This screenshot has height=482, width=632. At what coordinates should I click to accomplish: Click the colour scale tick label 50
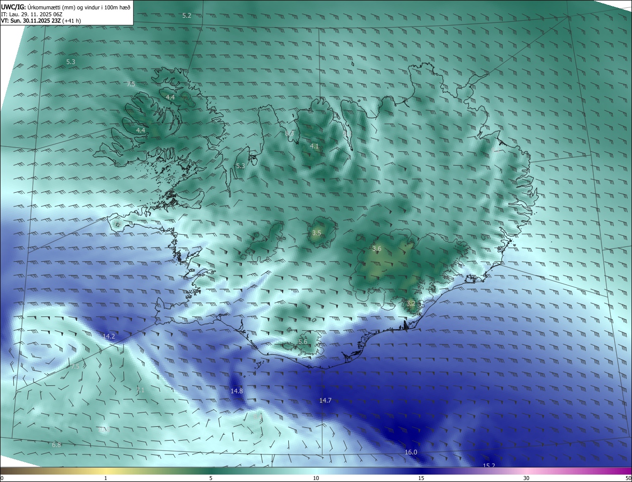628,478
